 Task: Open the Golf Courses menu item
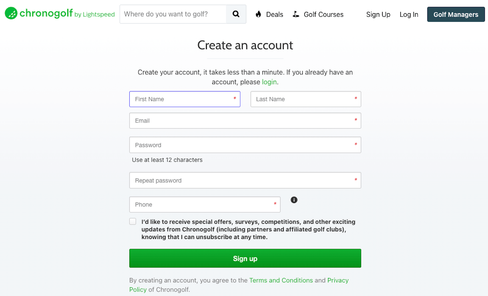(x=323, y=14)
